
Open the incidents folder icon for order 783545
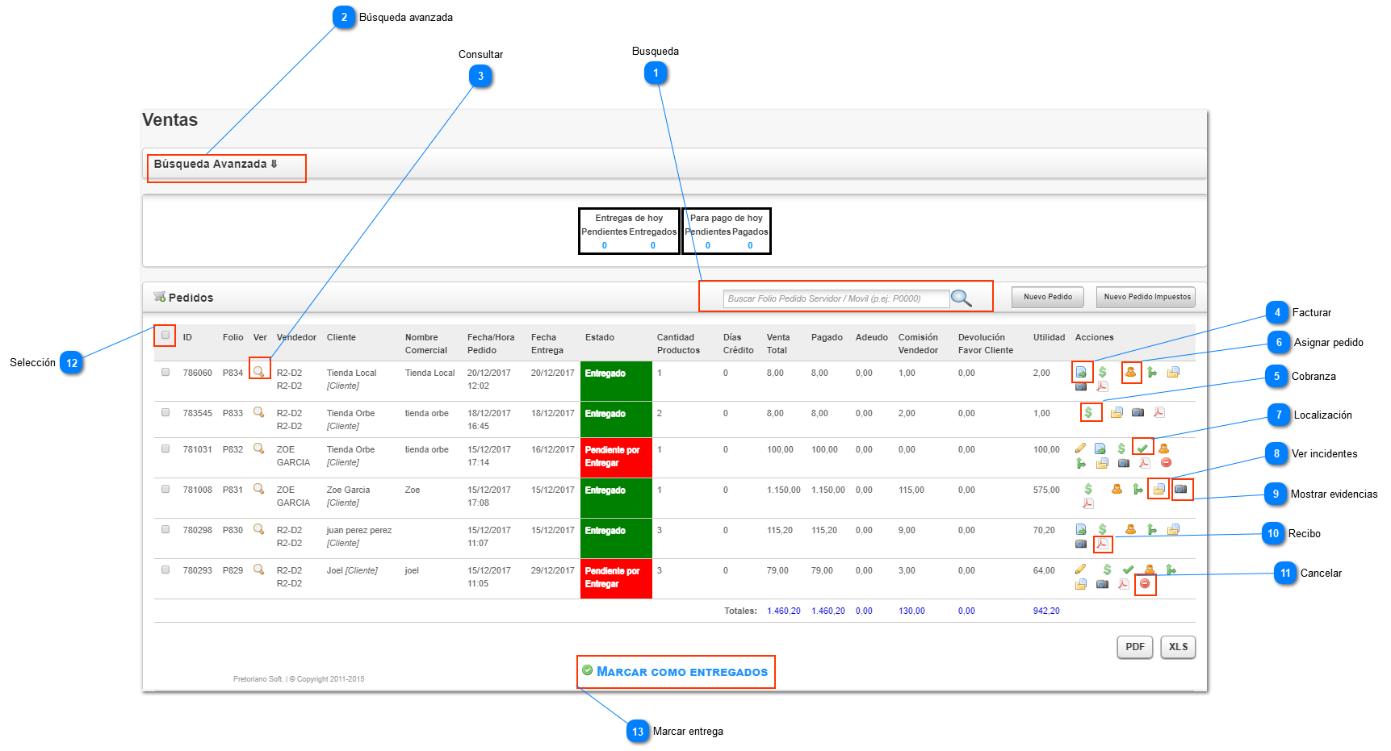(1117, 412)
